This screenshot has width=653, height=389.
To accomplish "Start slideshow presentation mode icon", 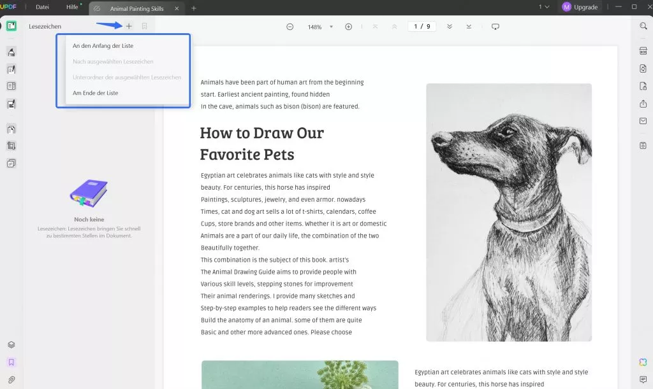I will [x=495, y=27].
